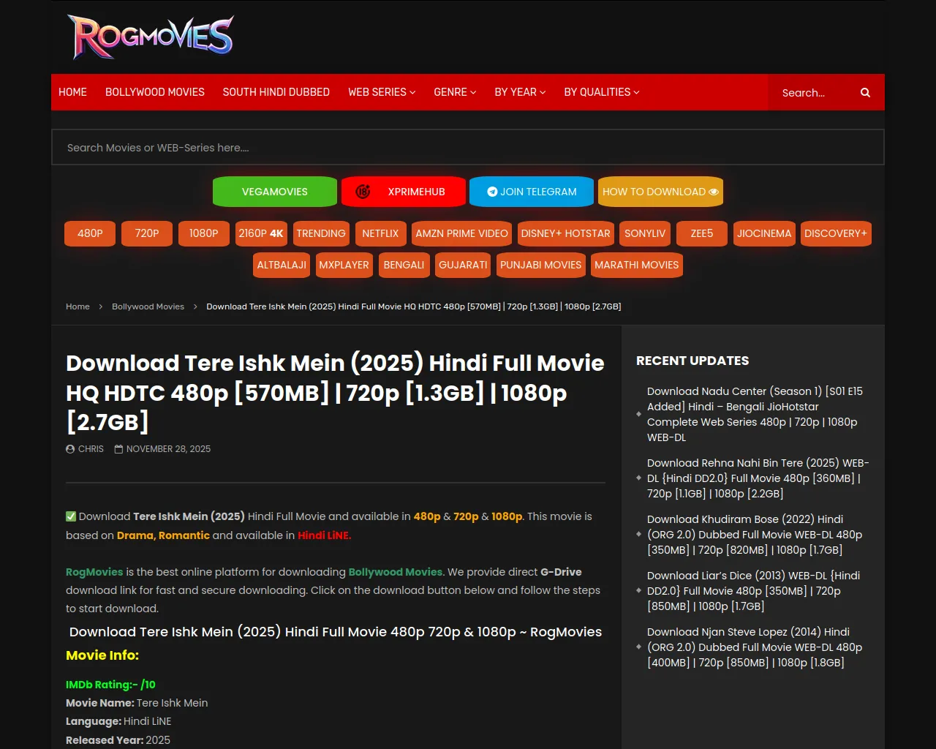Click the 'Language: Hindi LiNE' line
The height and width of the screenshot is (749, 936).
coord(118,721)
